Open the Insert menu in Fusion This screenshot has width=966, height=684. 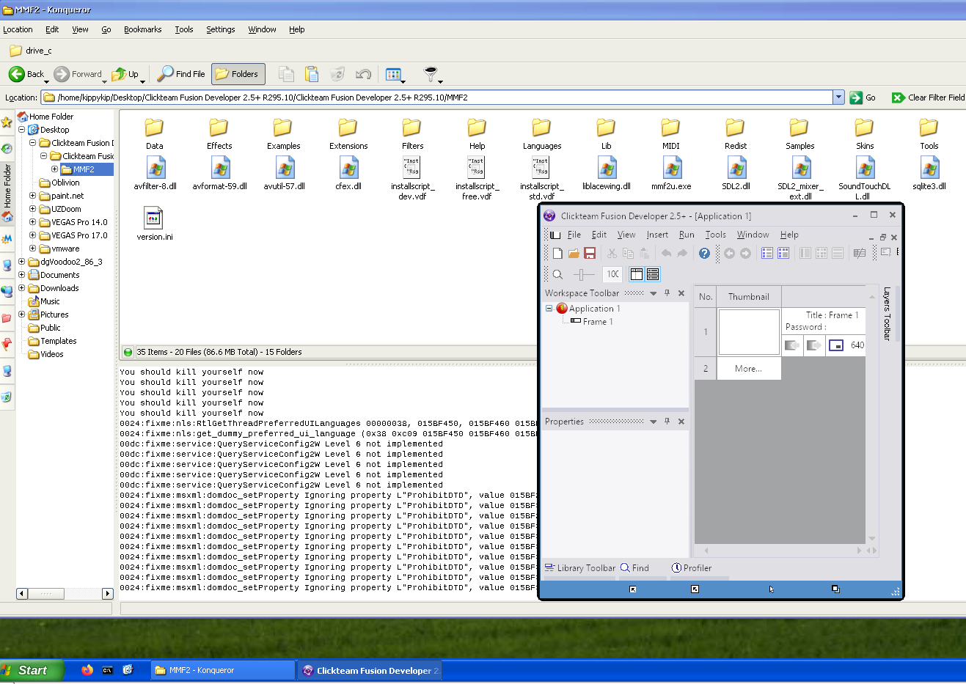(656, 235)
